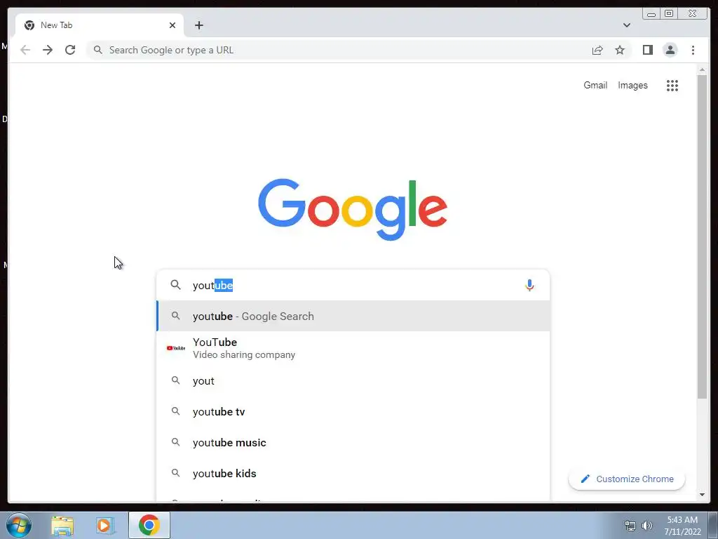Pick the 'youtube tv' suggestion
The image size is (718, 539).
(x=353, y=411)
